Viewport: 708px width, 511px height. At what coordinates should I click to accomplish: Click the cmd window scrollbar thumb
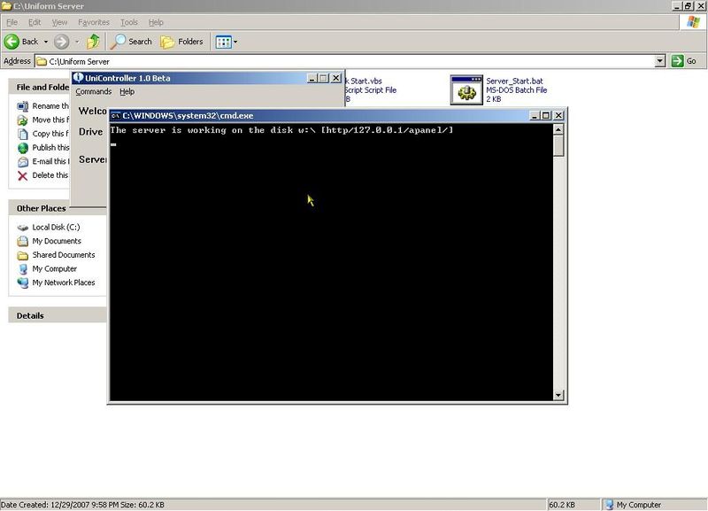[558, 146]
